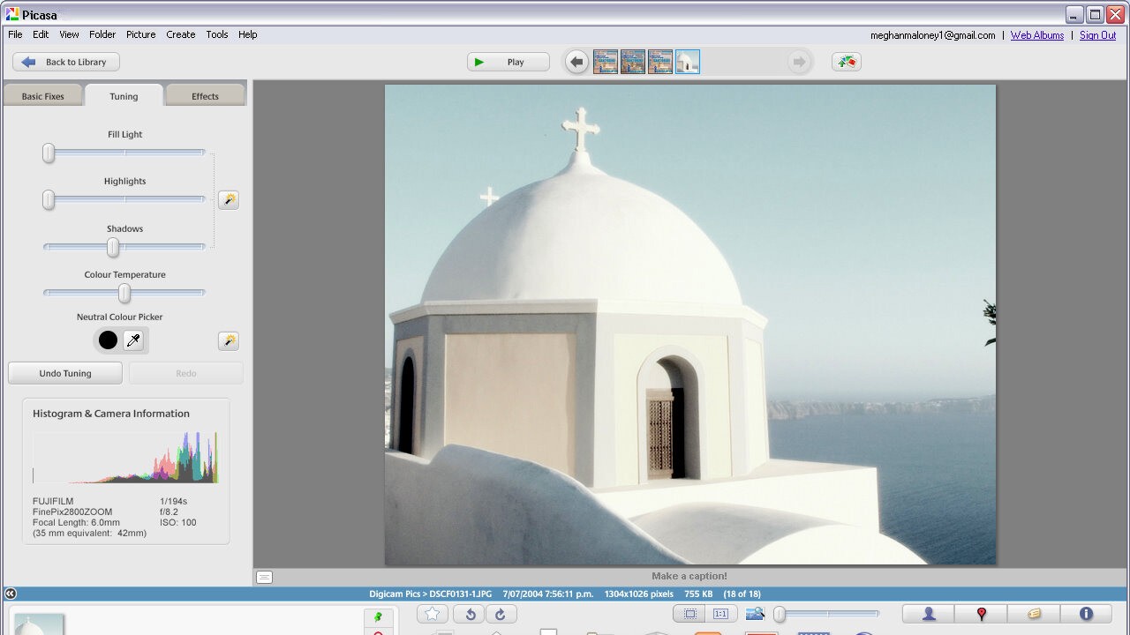Collapse the tray with double-arrow icon
Image resolution: width=1130 pixels, height=635 pixels.
(10, 594)
